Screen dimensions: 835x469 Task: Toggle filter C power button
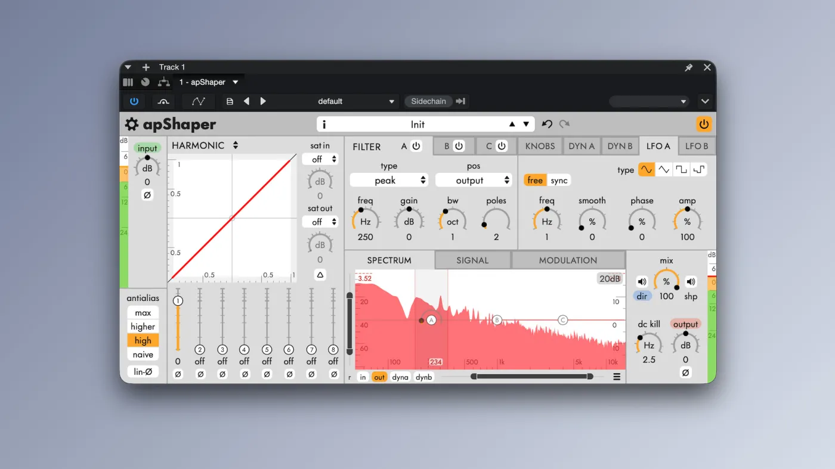pos(502,146)
